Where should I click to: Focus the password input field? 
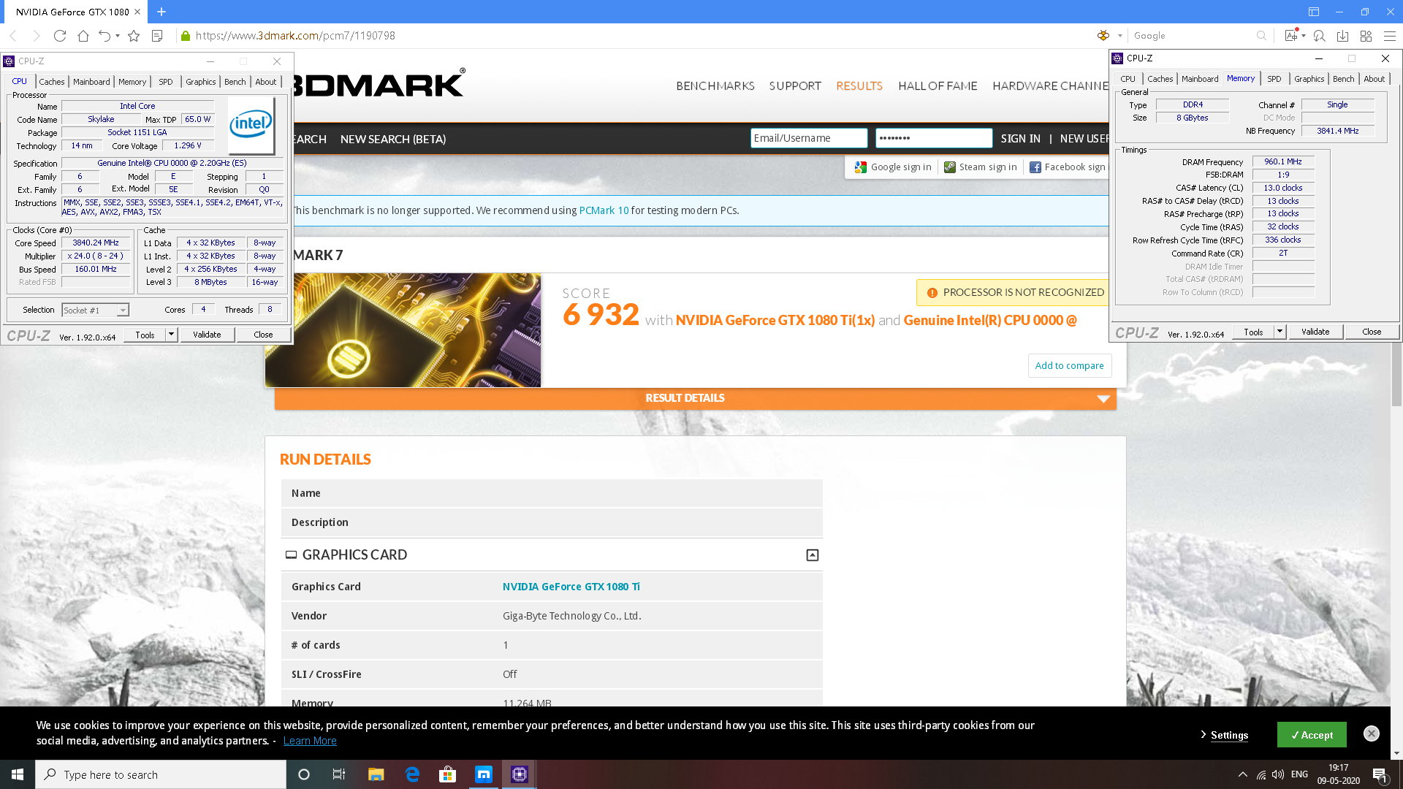pos(934,138)
